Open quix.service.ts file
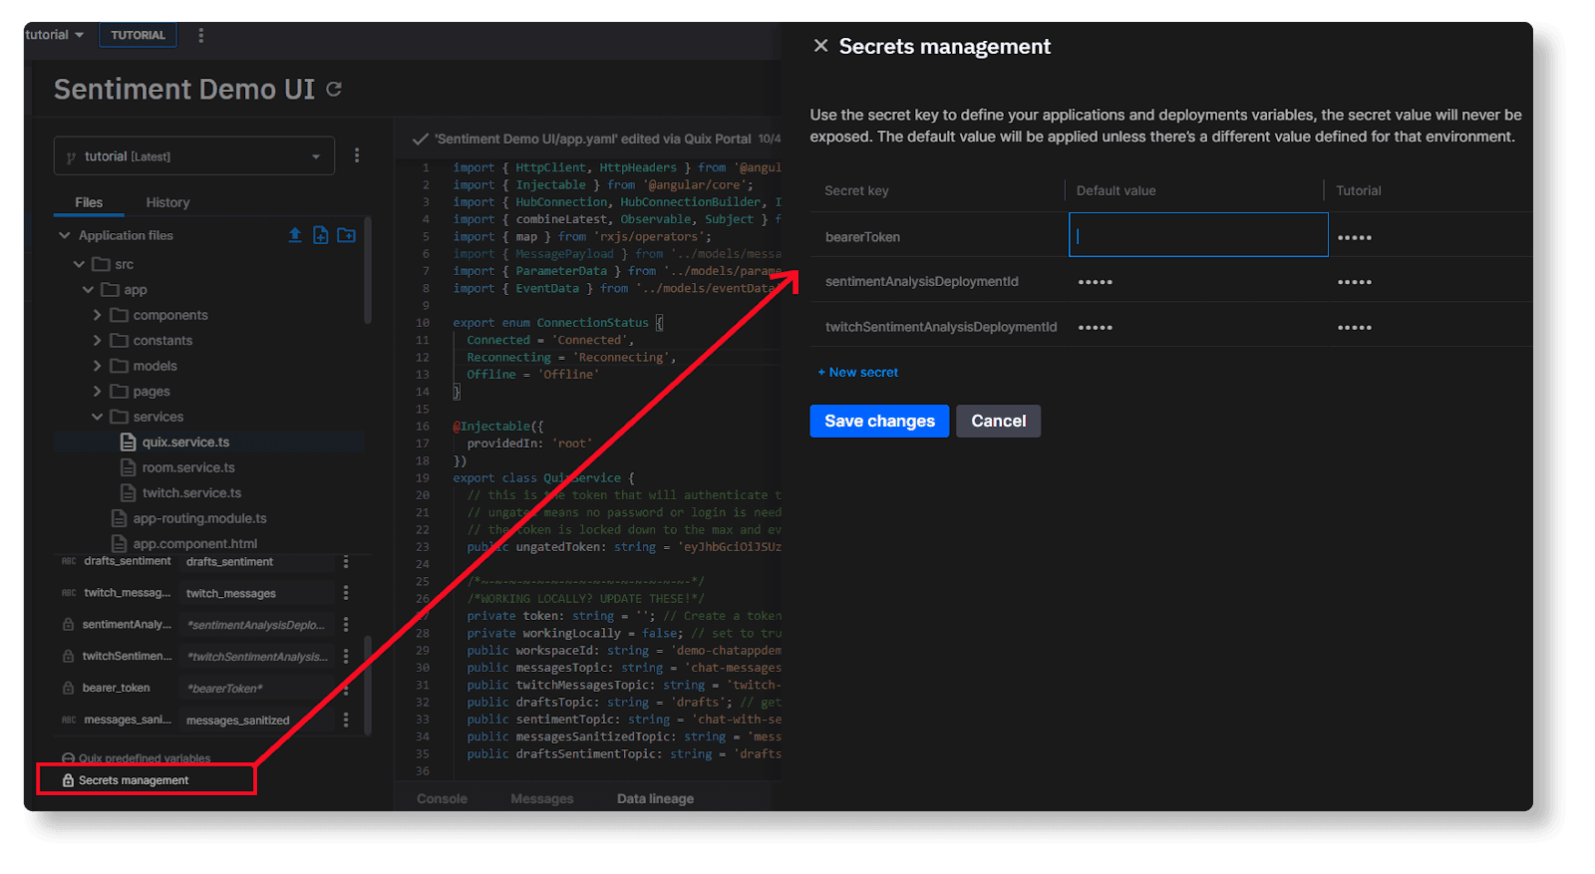1595x874 pixels. click(x=185, y=441)
